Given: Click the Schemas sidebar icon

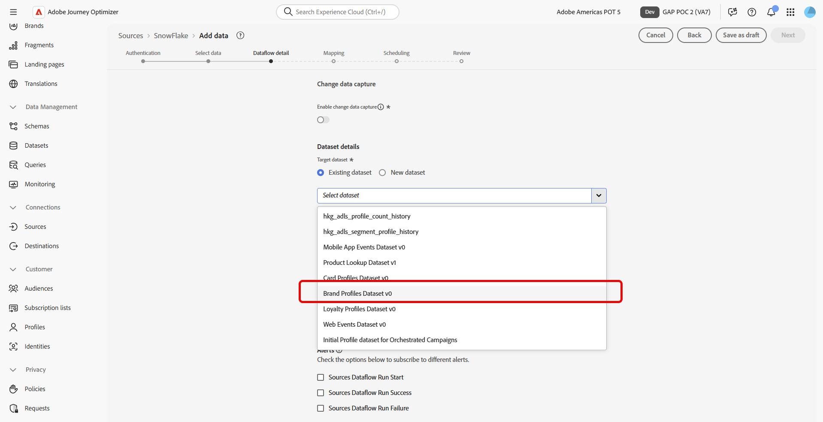Looking at the screenshot, I should point(13,126).
